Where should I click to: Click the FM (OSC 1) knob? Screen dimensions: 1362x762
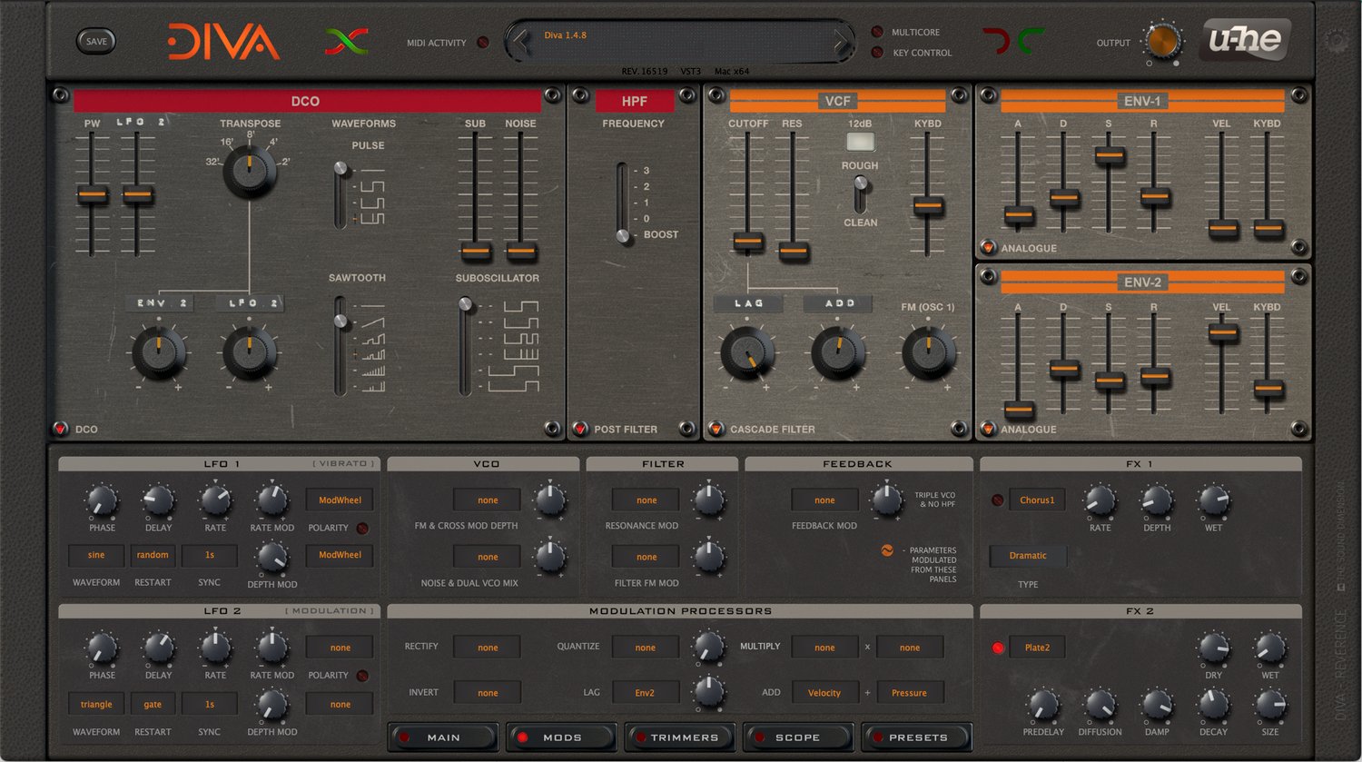pyautogui.click(x=928, y=353)
